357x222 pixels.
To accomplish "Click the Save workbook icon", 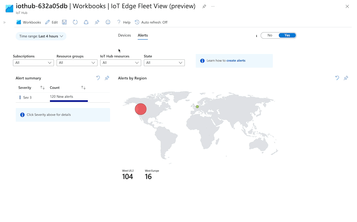I will 64,22.
